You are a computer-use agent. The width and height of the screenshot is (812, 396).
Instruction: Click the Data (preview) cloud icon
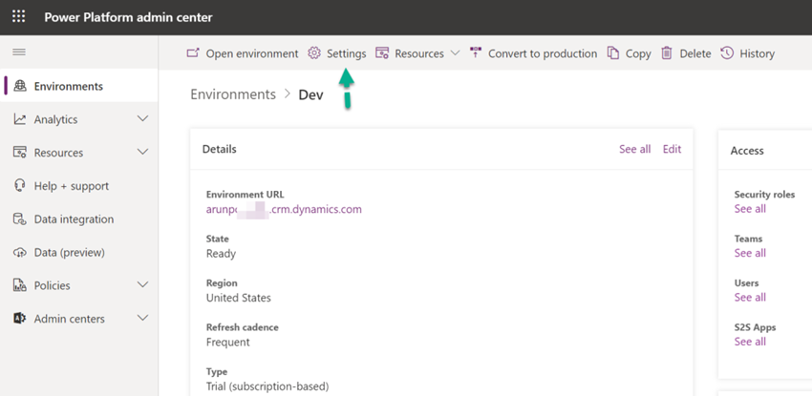tap(20, 252)
